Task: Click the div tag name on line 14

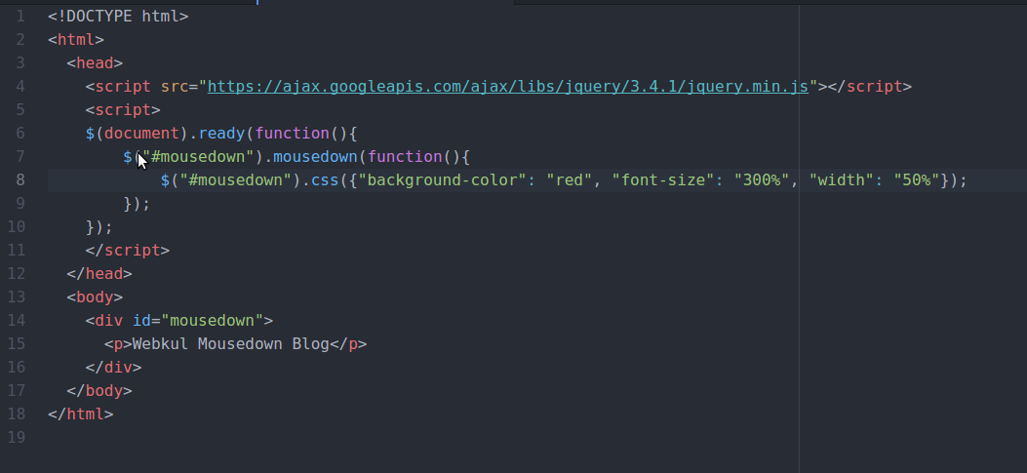Action: coord(109,321)
